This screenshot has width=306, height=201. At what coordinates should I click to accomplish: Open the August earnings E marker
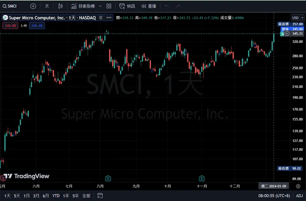(108, 178)
